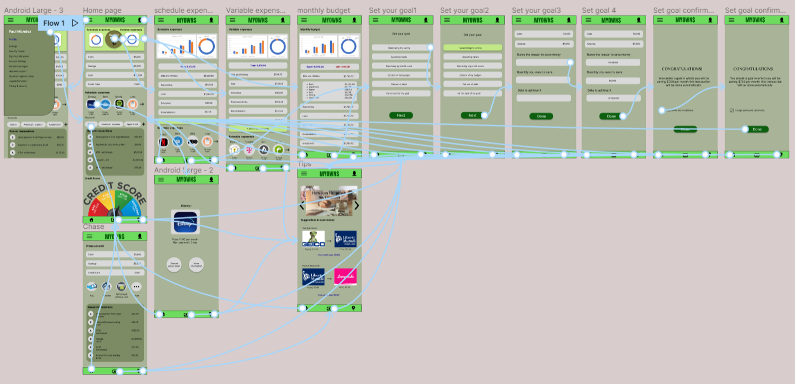
Task: Click the GEICO logo in Tips frame
Action: click(314, 239)
